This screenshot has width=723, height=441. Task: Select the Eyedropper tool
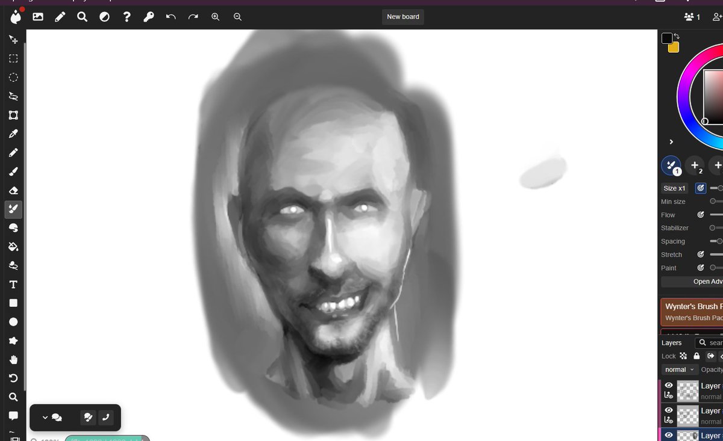[13, 134]
